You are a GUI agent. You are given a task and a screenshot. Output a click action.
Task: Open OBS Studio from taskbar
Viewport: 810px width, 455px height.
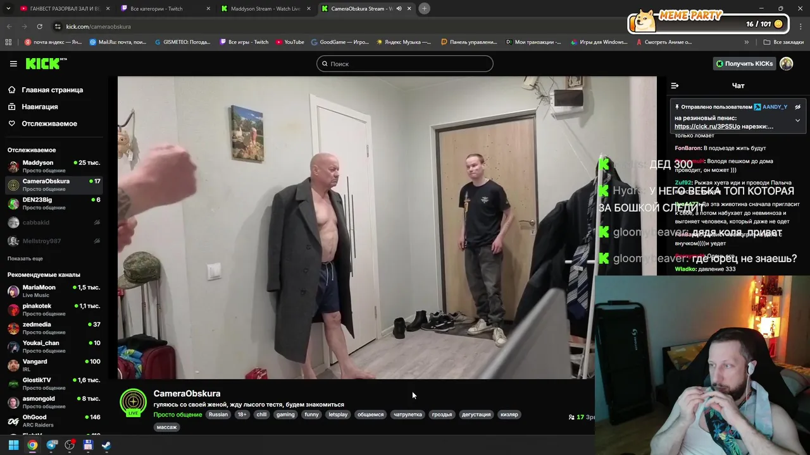pos(70,446)
